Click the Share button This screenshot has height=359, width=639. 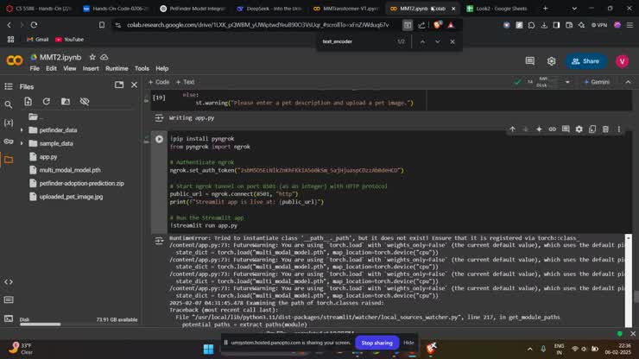(585, 61)
